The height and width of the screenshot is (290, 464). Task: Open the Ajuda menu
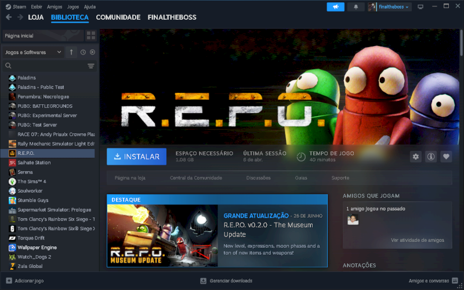pyautogui.click(x=90, y=6)
